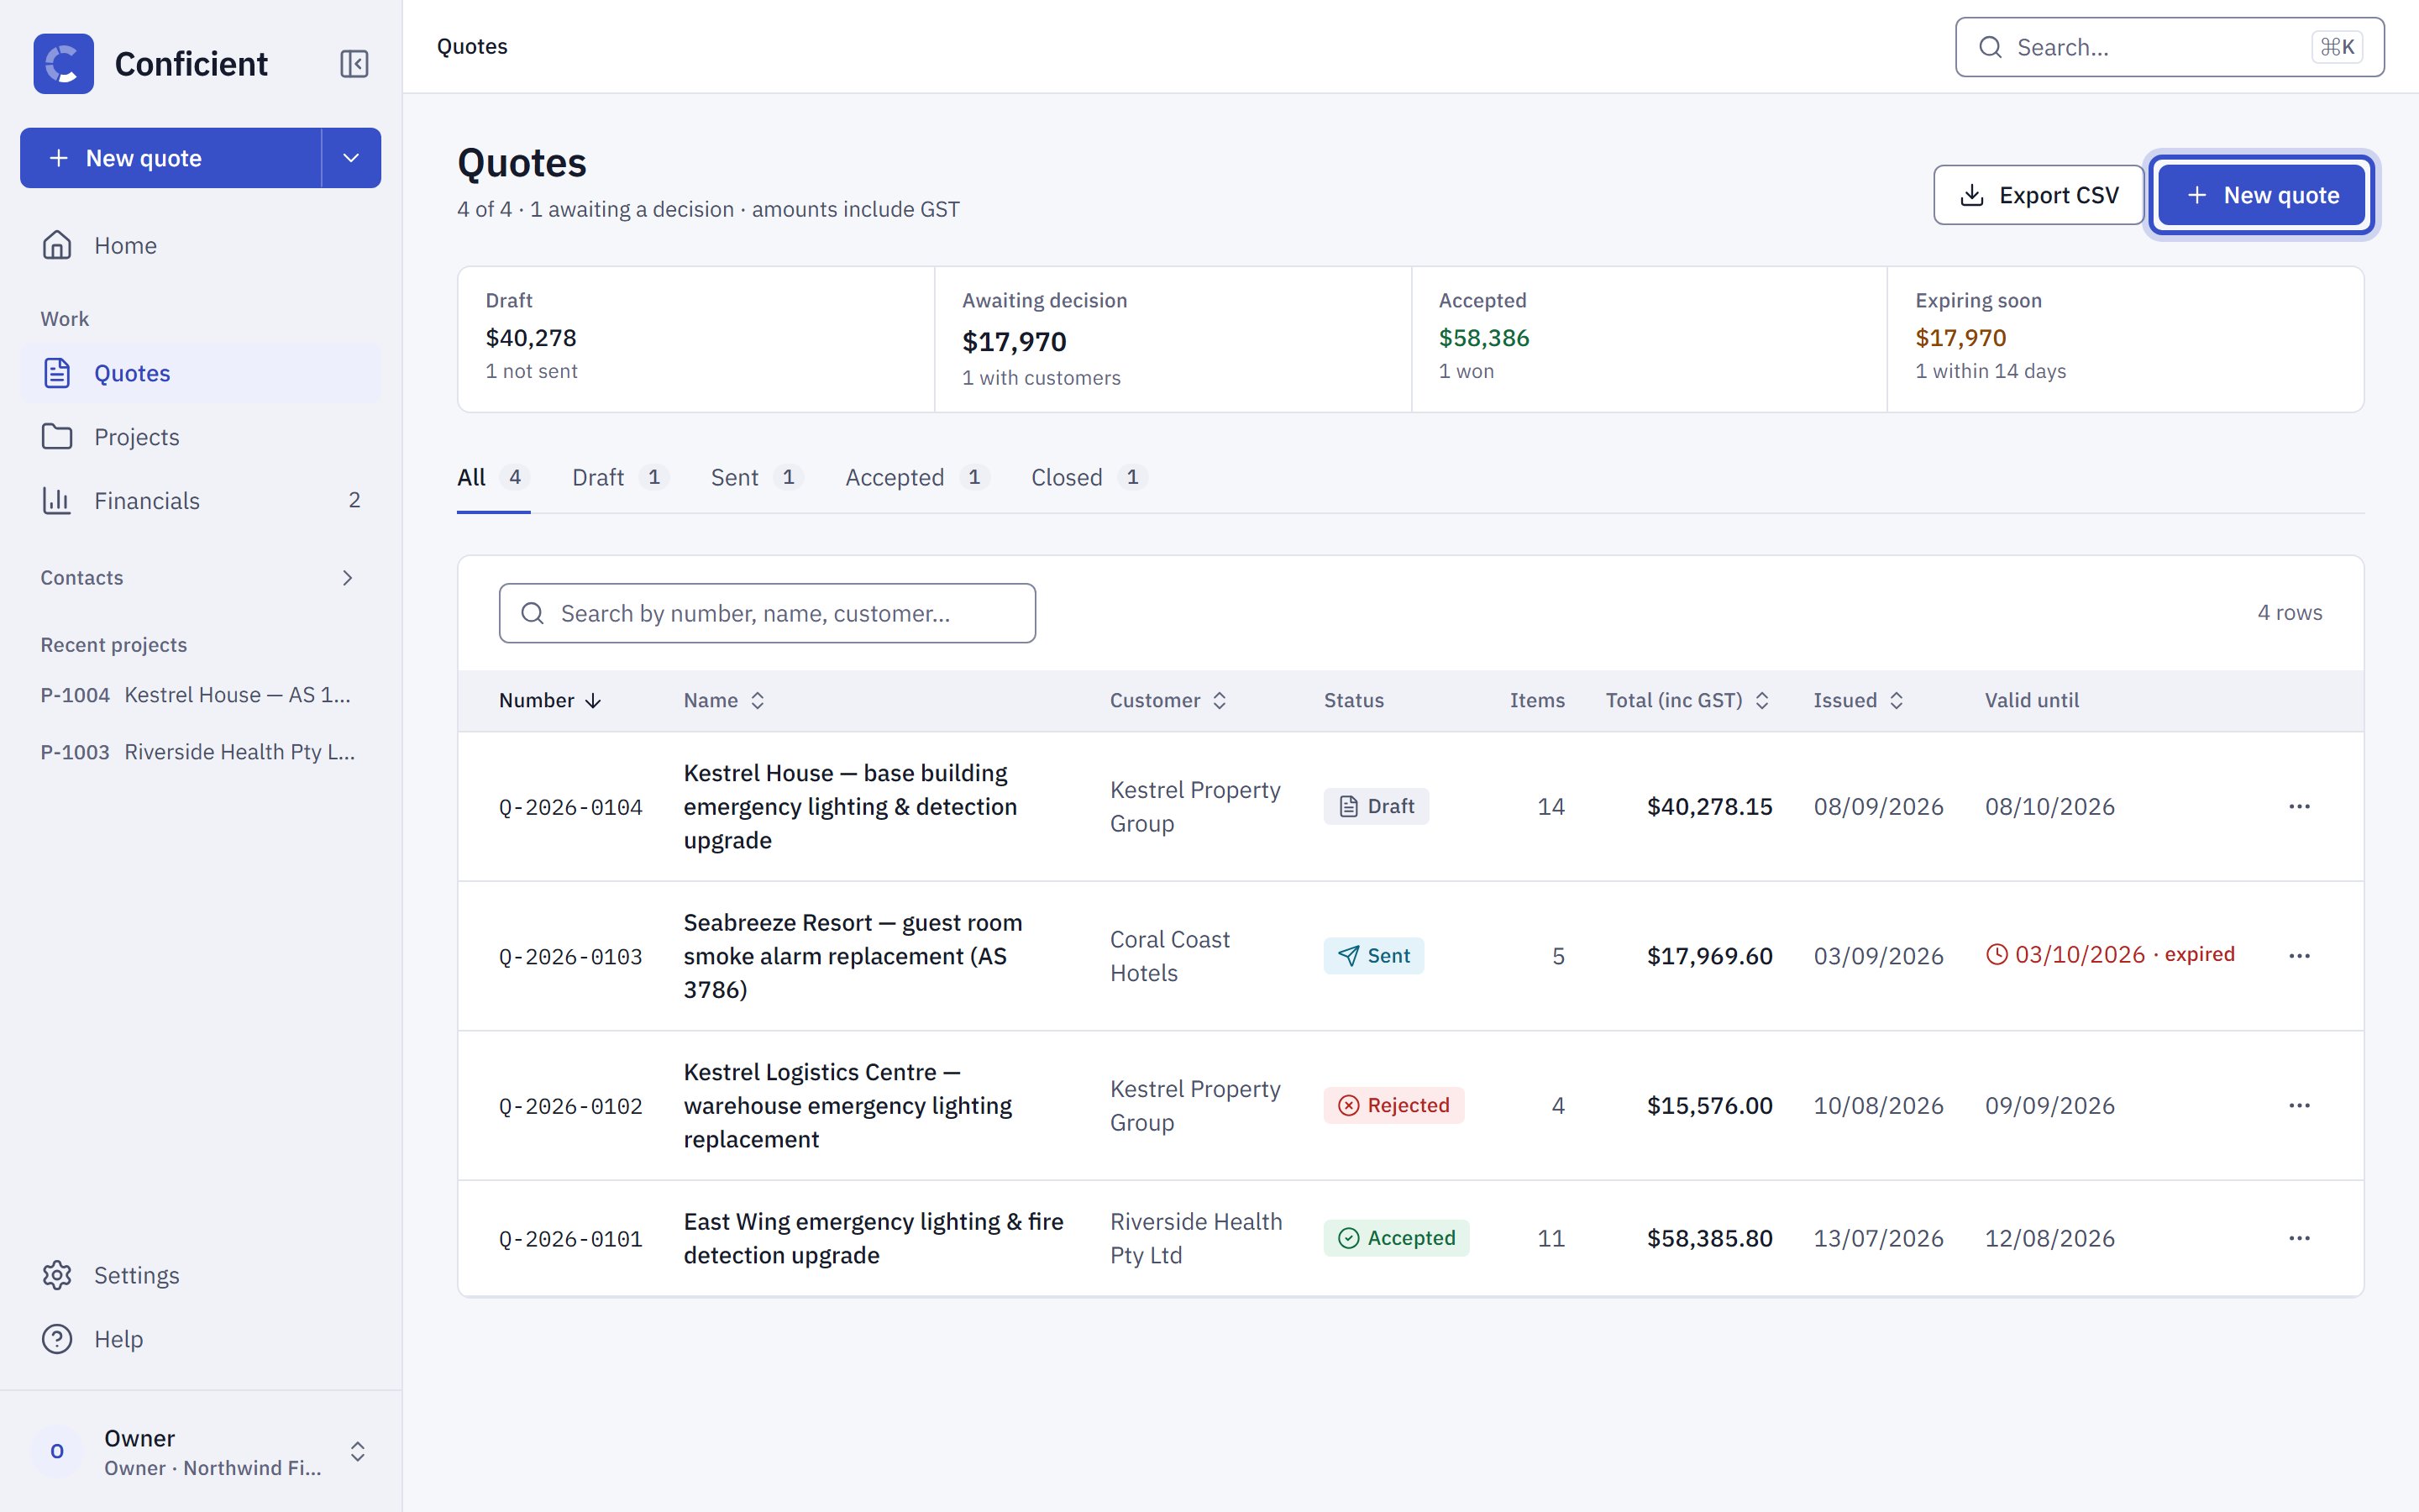Collapse the sidebar with the panel icon
This screenshot has height=1512, width=2419.
(x=354, y=64)
